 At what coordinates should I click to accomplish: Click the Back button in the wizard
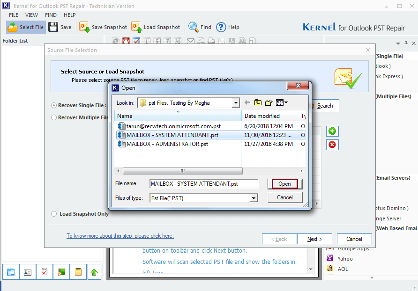279,239
